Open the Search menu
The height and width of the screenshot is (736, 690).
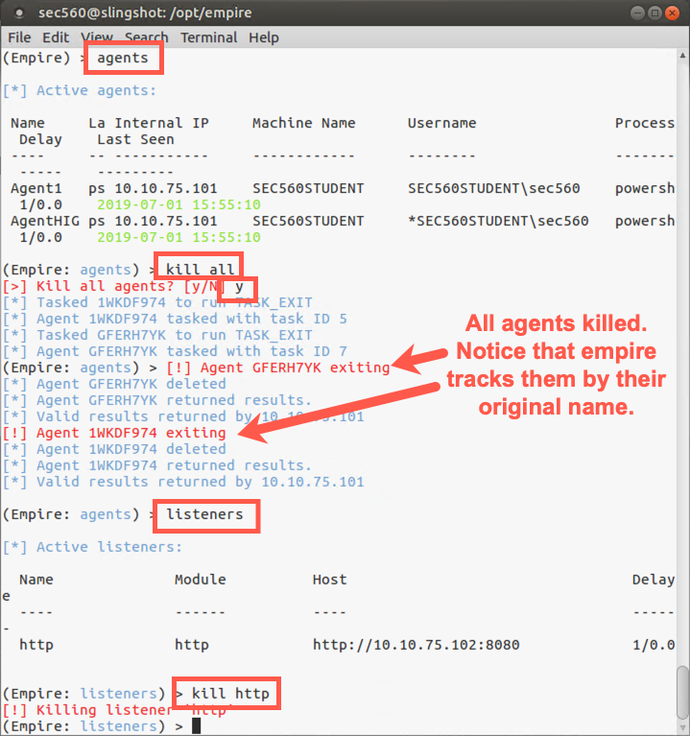pyautogui.click(x=146, y=37)
